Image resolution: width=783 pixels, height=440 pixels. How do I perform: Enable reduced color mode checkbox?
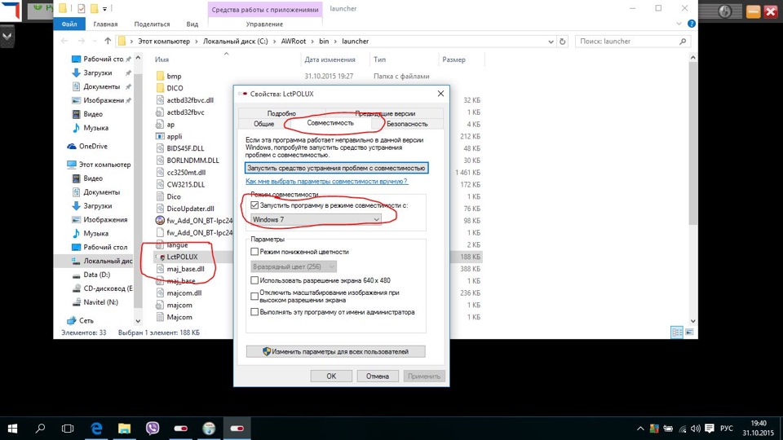coord(254,252)
